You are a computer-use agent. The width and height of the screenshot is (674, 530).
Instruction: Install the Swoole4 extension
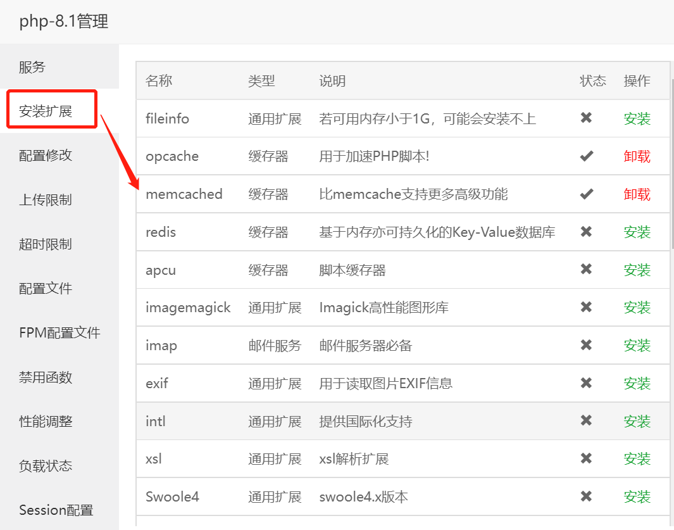(x=637, y=496)
